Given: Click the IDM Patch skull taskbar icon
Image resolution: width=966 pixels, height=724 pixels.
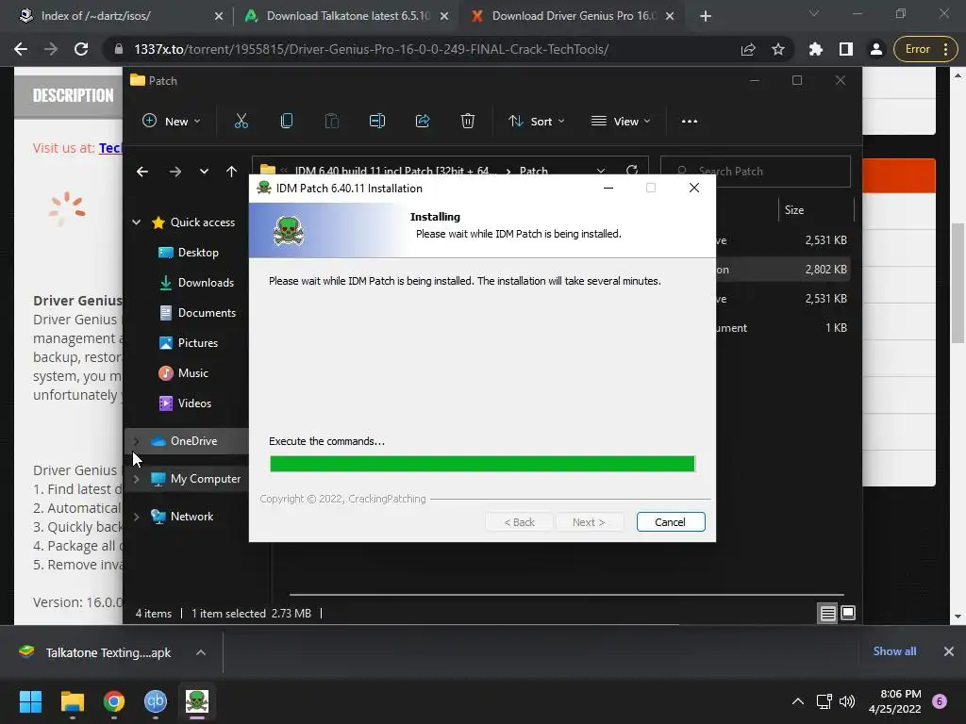Looking at the screenshot, I should click(x=197, y=701).
